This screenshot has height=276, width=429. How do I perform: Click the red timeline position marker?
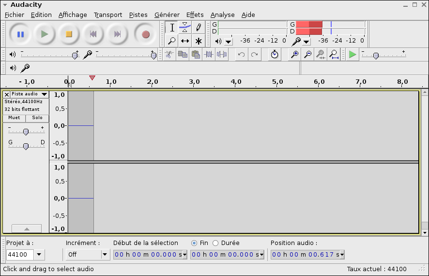(x=92, y=78)
